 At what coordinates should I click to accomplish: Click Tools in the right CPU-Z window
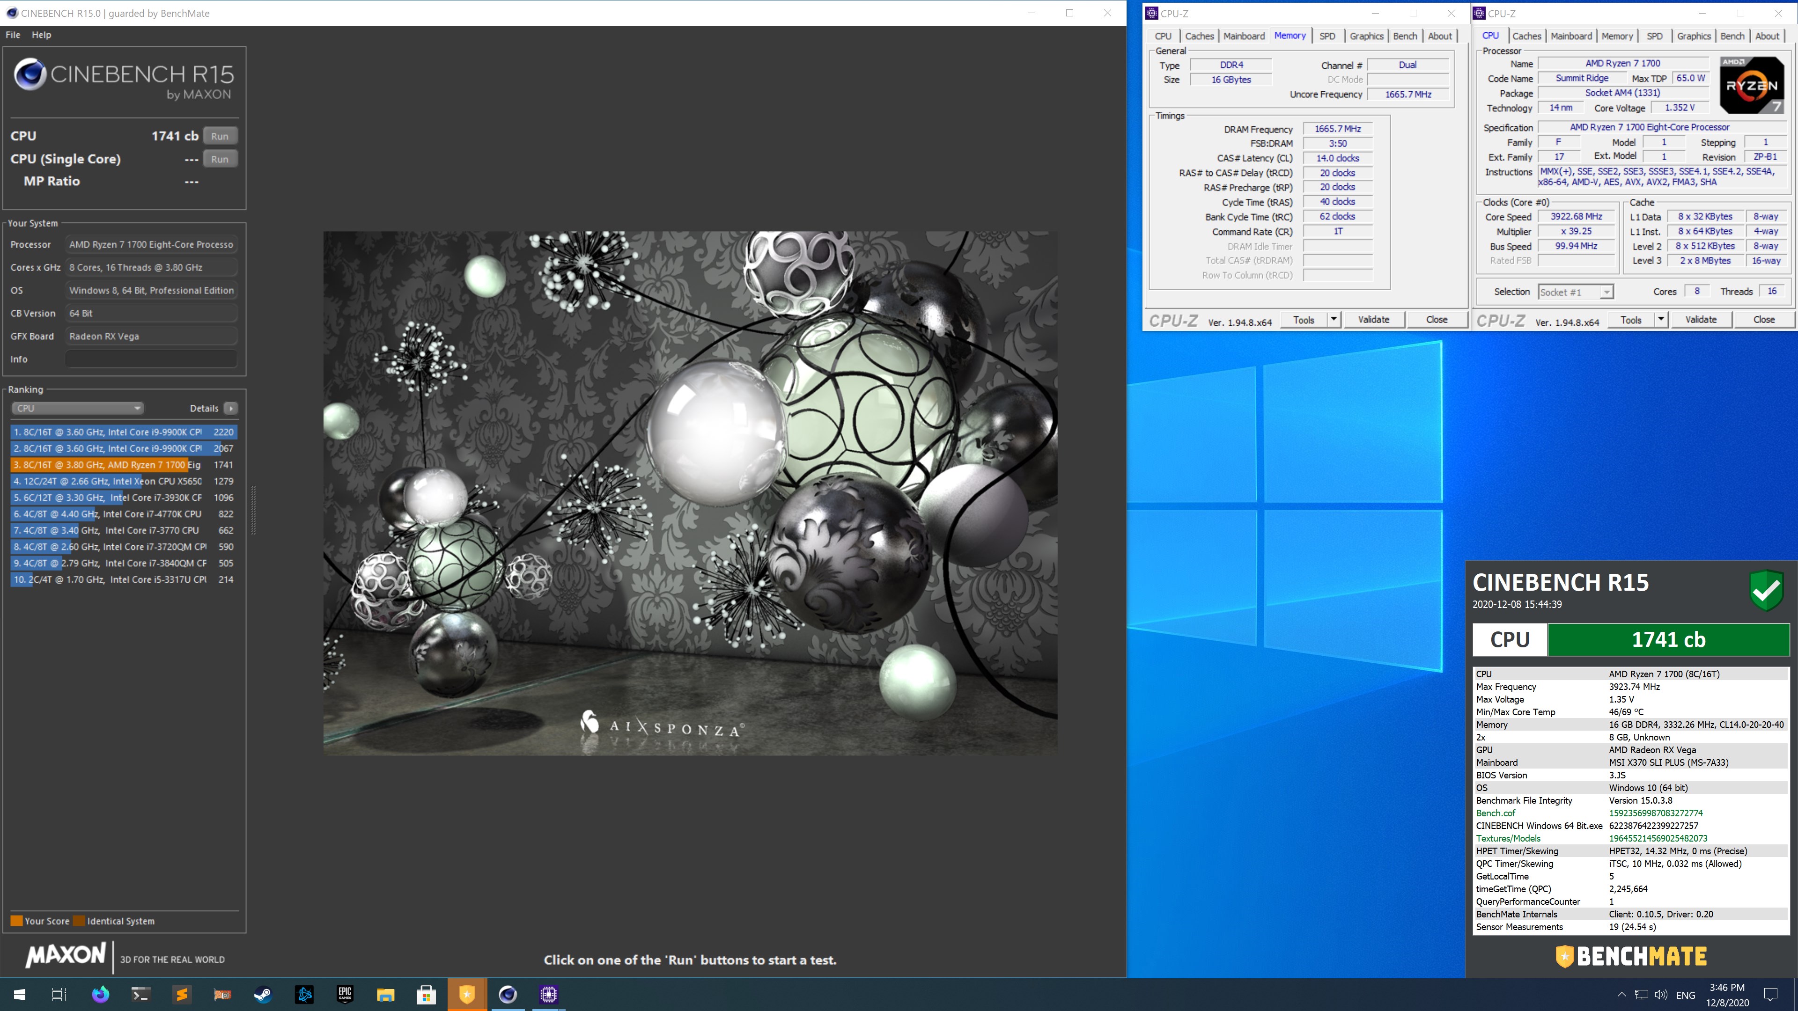click(1630, 320)
